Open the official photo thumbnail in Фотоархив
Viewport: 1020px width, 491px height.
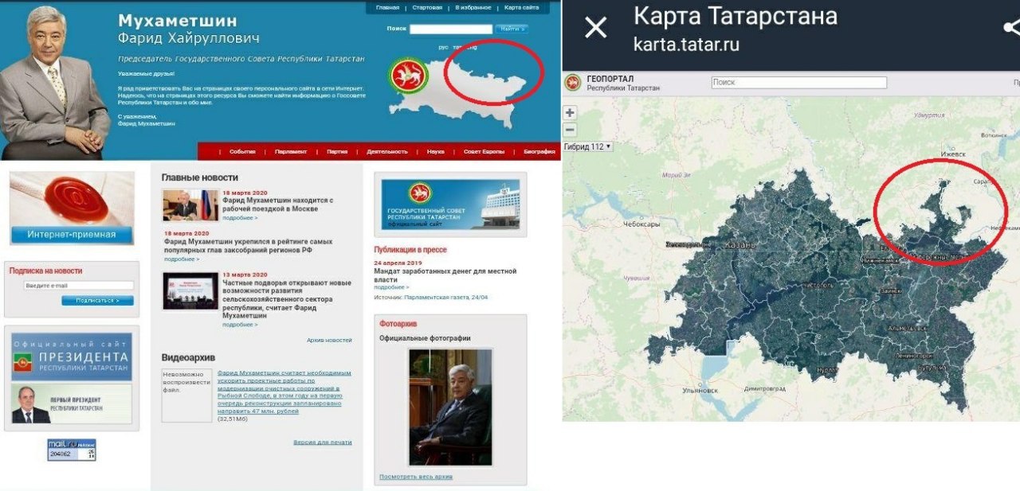pos(450,407)
